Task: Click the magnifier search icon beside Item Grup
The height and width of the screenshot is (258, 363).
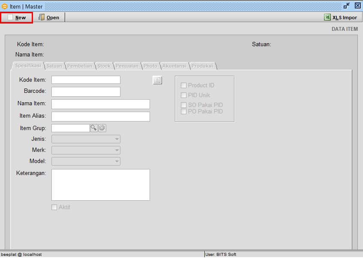Action: click(94, 128)
